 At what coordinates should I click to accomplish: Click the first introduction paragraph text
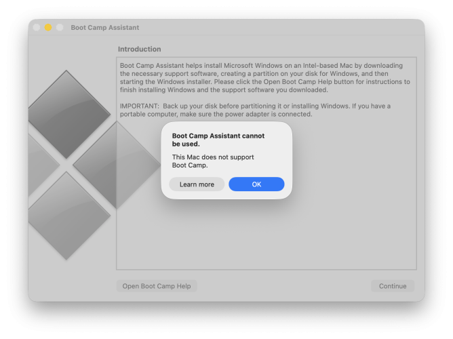click(264, 78)
